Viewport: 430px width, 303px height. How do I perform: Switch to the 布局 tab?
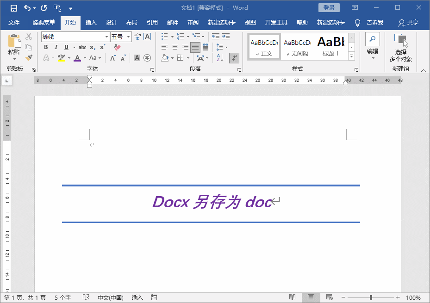click(131, 23)
